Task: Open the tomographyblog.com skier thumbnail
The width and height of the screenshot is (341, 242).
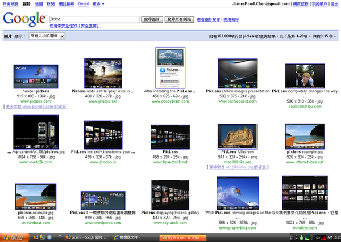Action: click(x=238, y=193)
